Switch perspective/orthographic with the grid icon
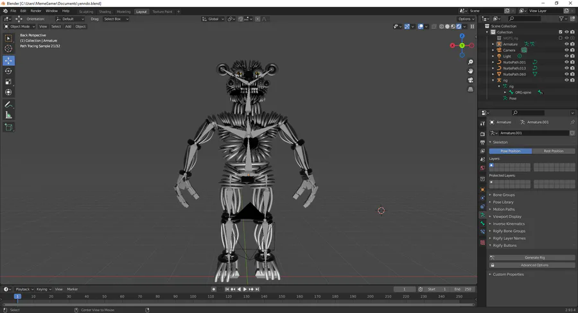The height and width of the screenshot is (313, 578). [x=470, y=89]
